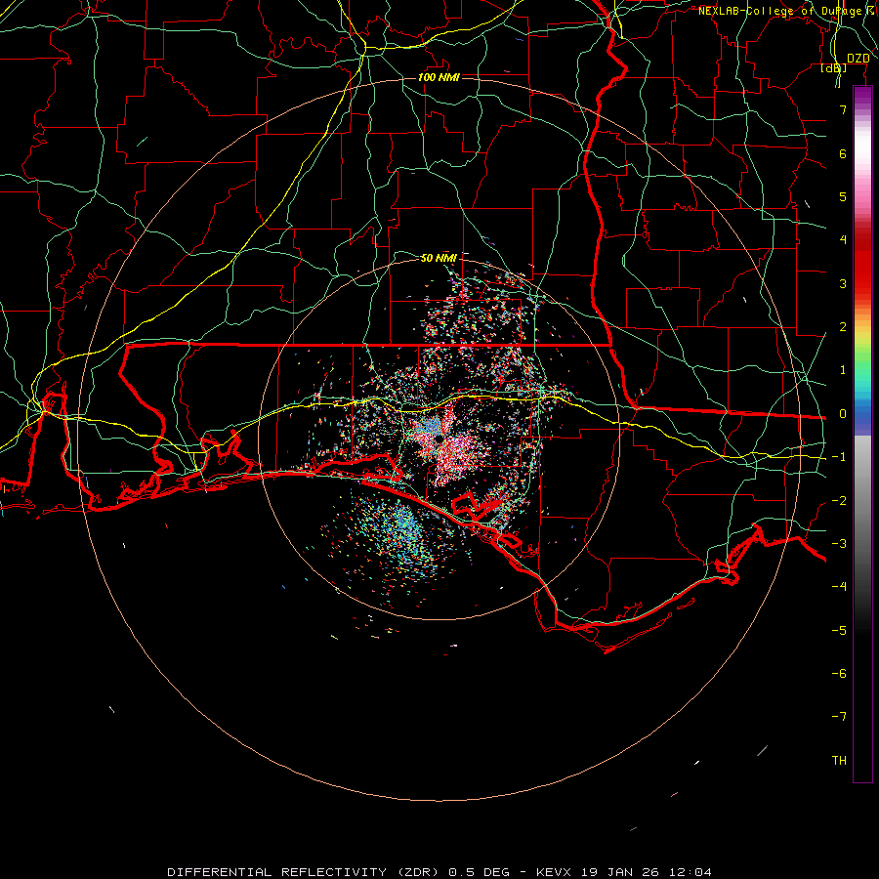Viewport: 879px width, 879px height.
Task: Click the DZD legend title
Action: pyautogui.click(x=858, y=59)
